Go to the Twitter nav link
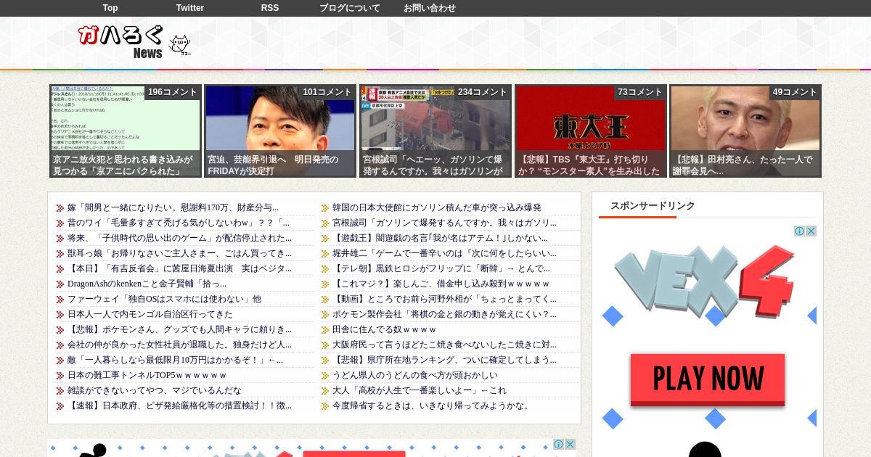 point(190,8)
